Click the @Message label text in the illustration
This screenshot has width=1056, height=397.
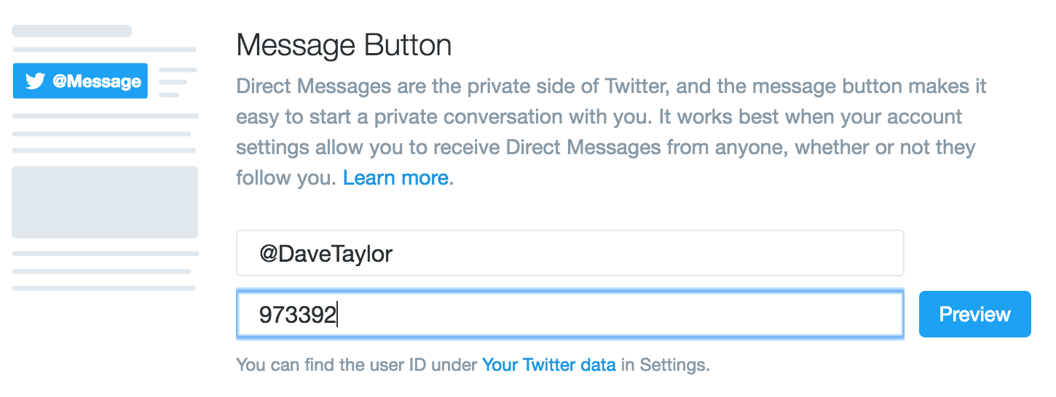[x=97, y=81]
